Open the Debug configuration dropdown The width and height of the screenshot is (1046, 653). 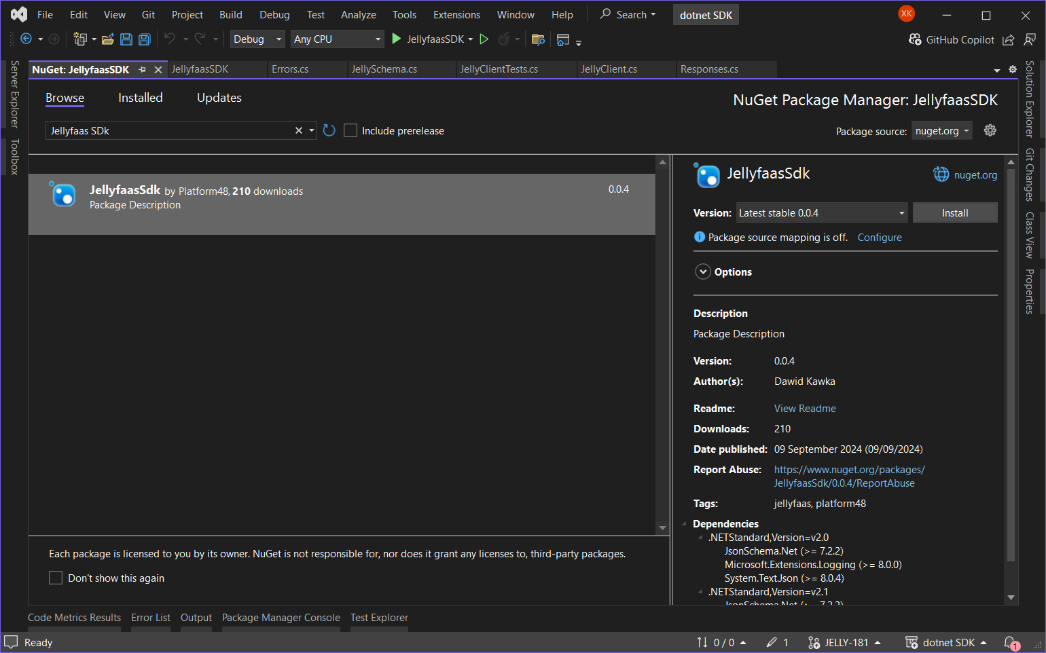(x=257, y=39)
